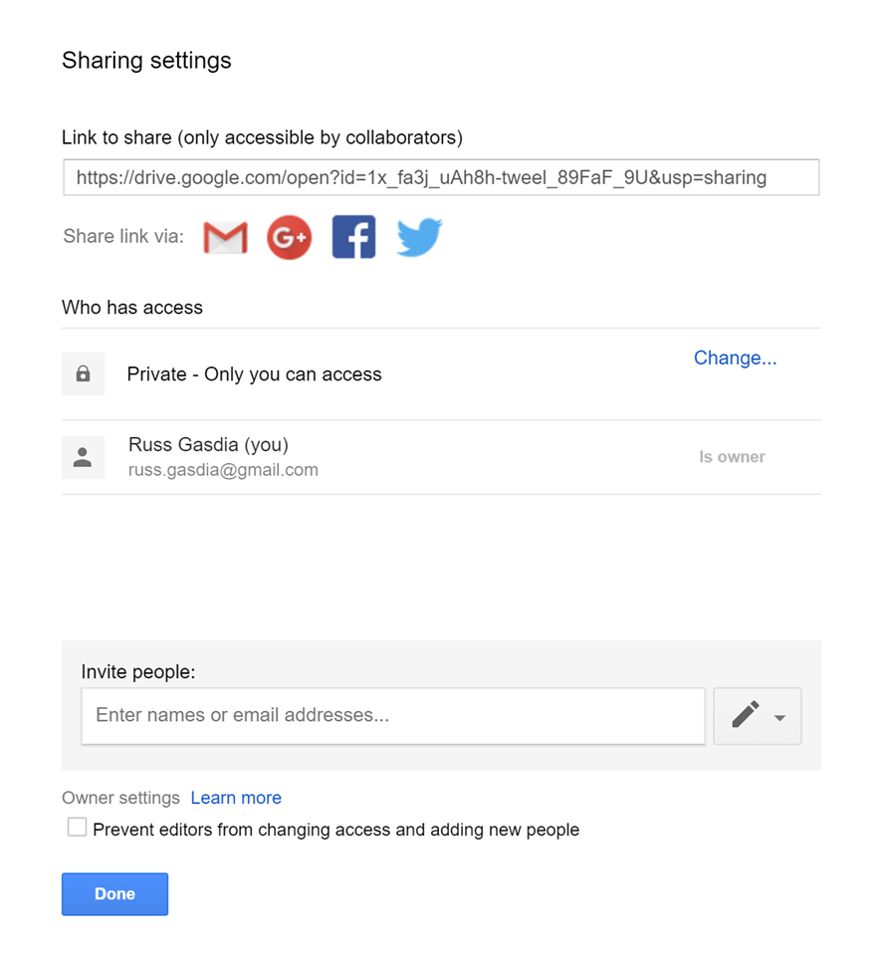Open the Learn more link
The width and height of the screenshot is (883, 965).
pos(236,798)
